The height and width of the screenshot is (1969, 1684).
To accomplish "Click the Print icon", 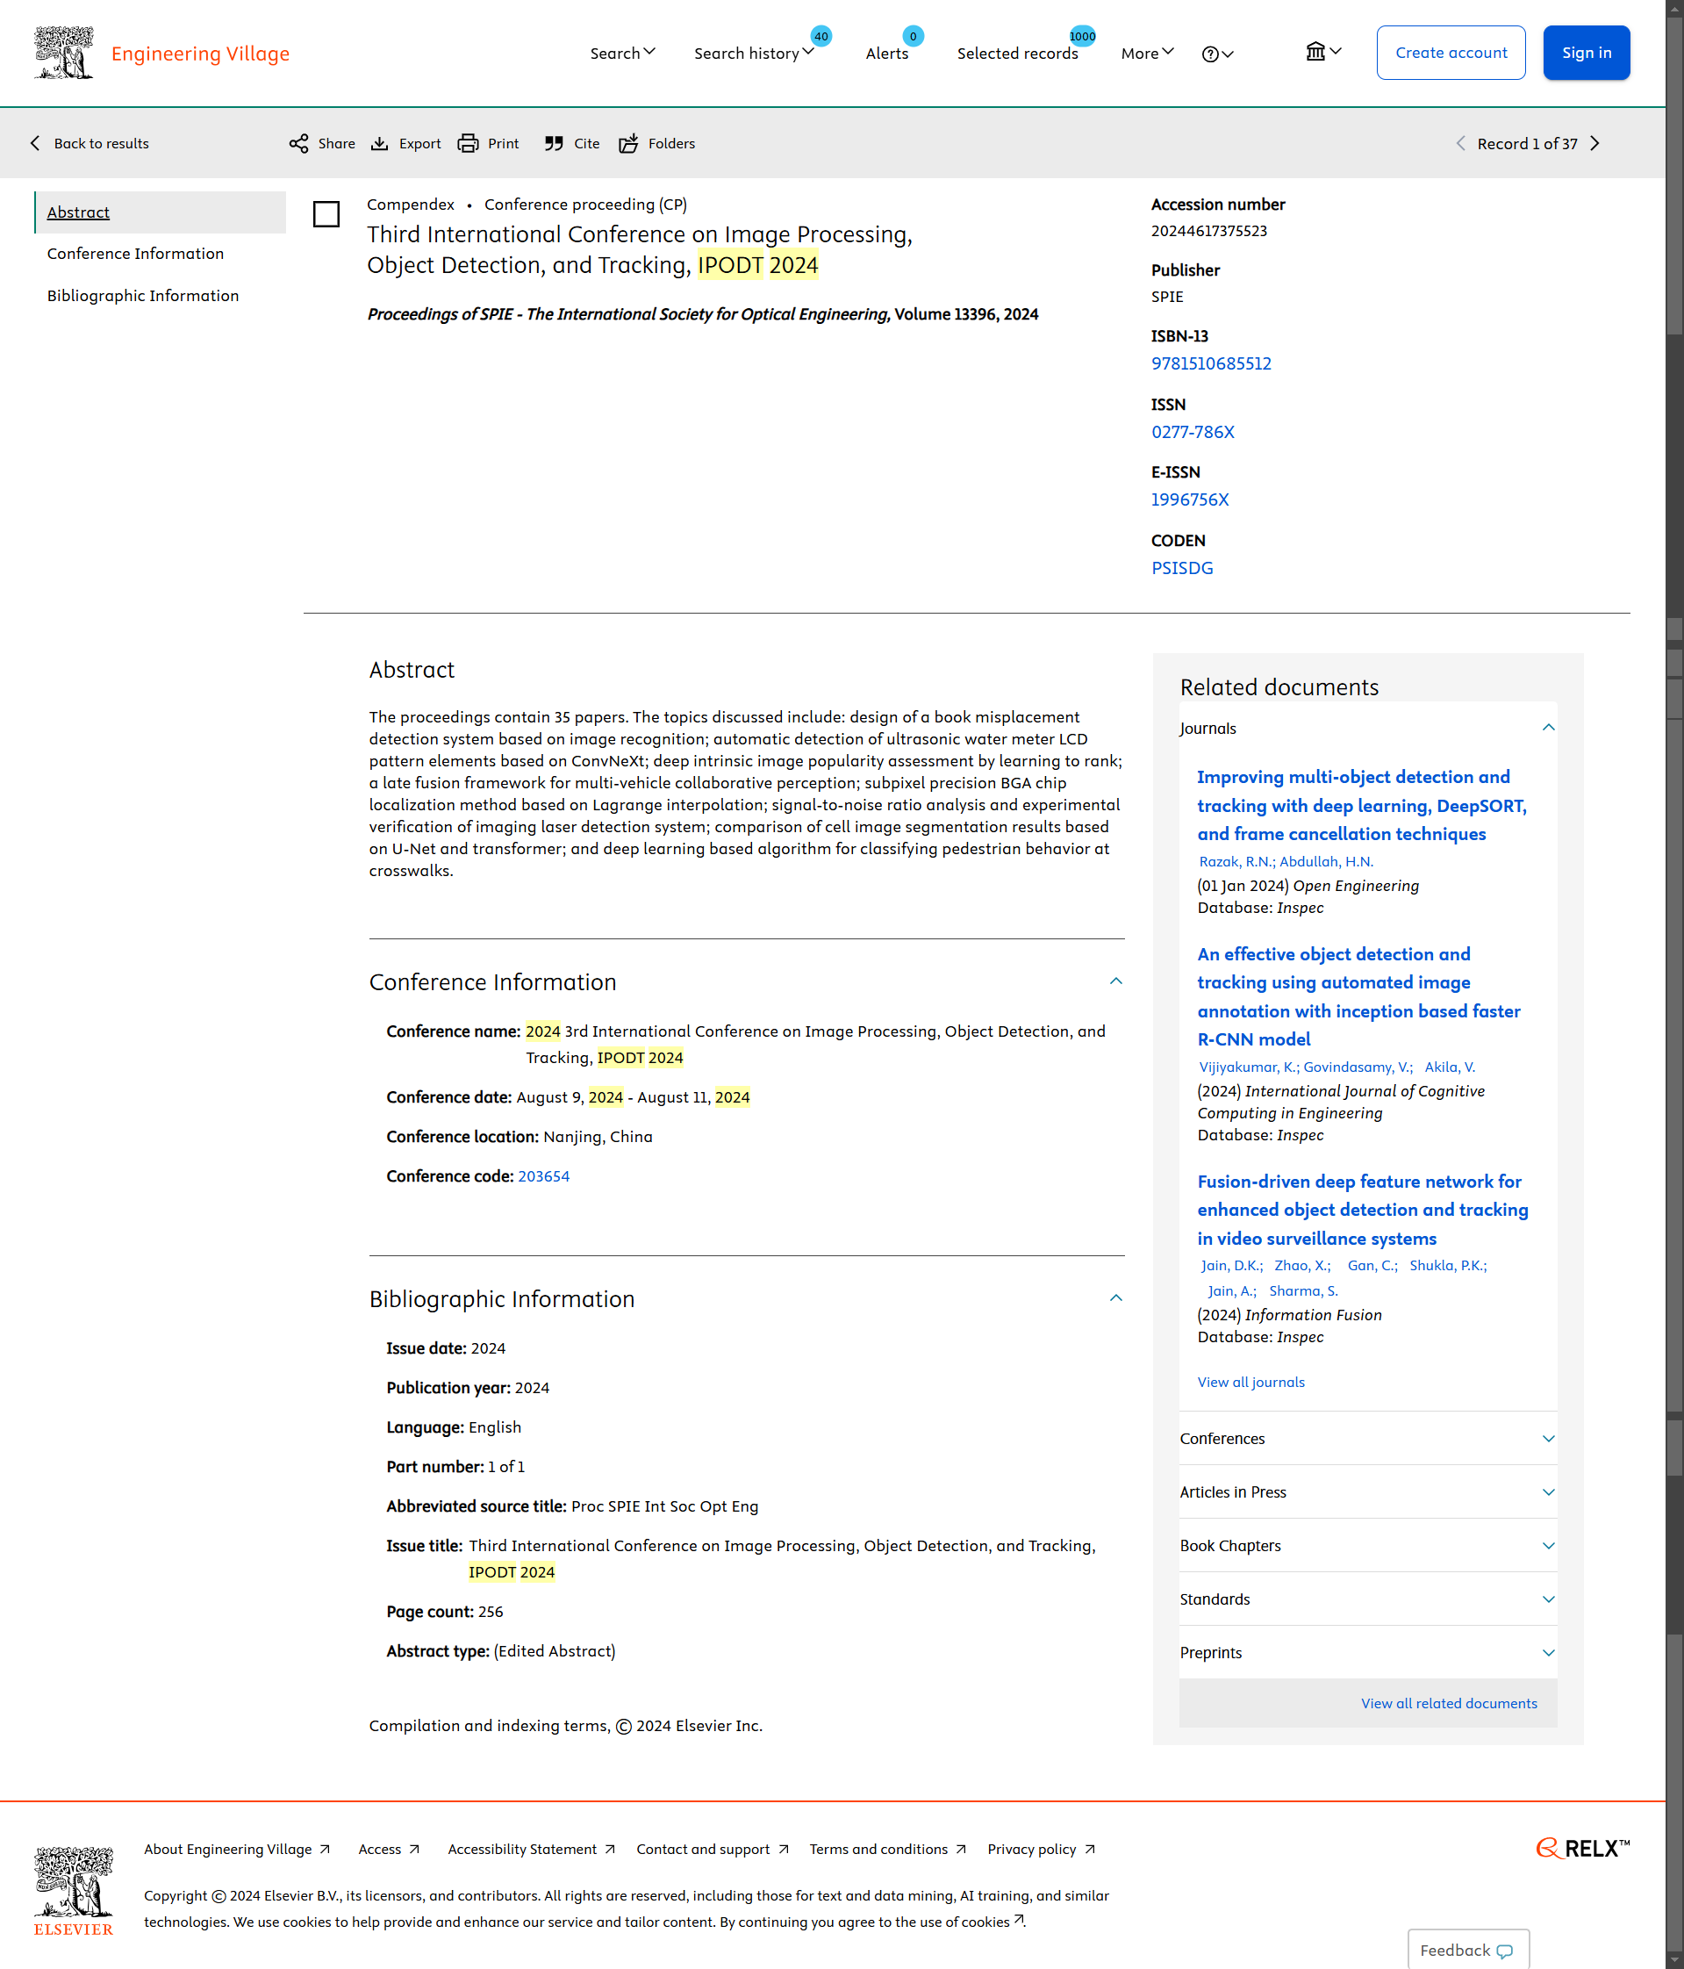I will click(469, 143).
